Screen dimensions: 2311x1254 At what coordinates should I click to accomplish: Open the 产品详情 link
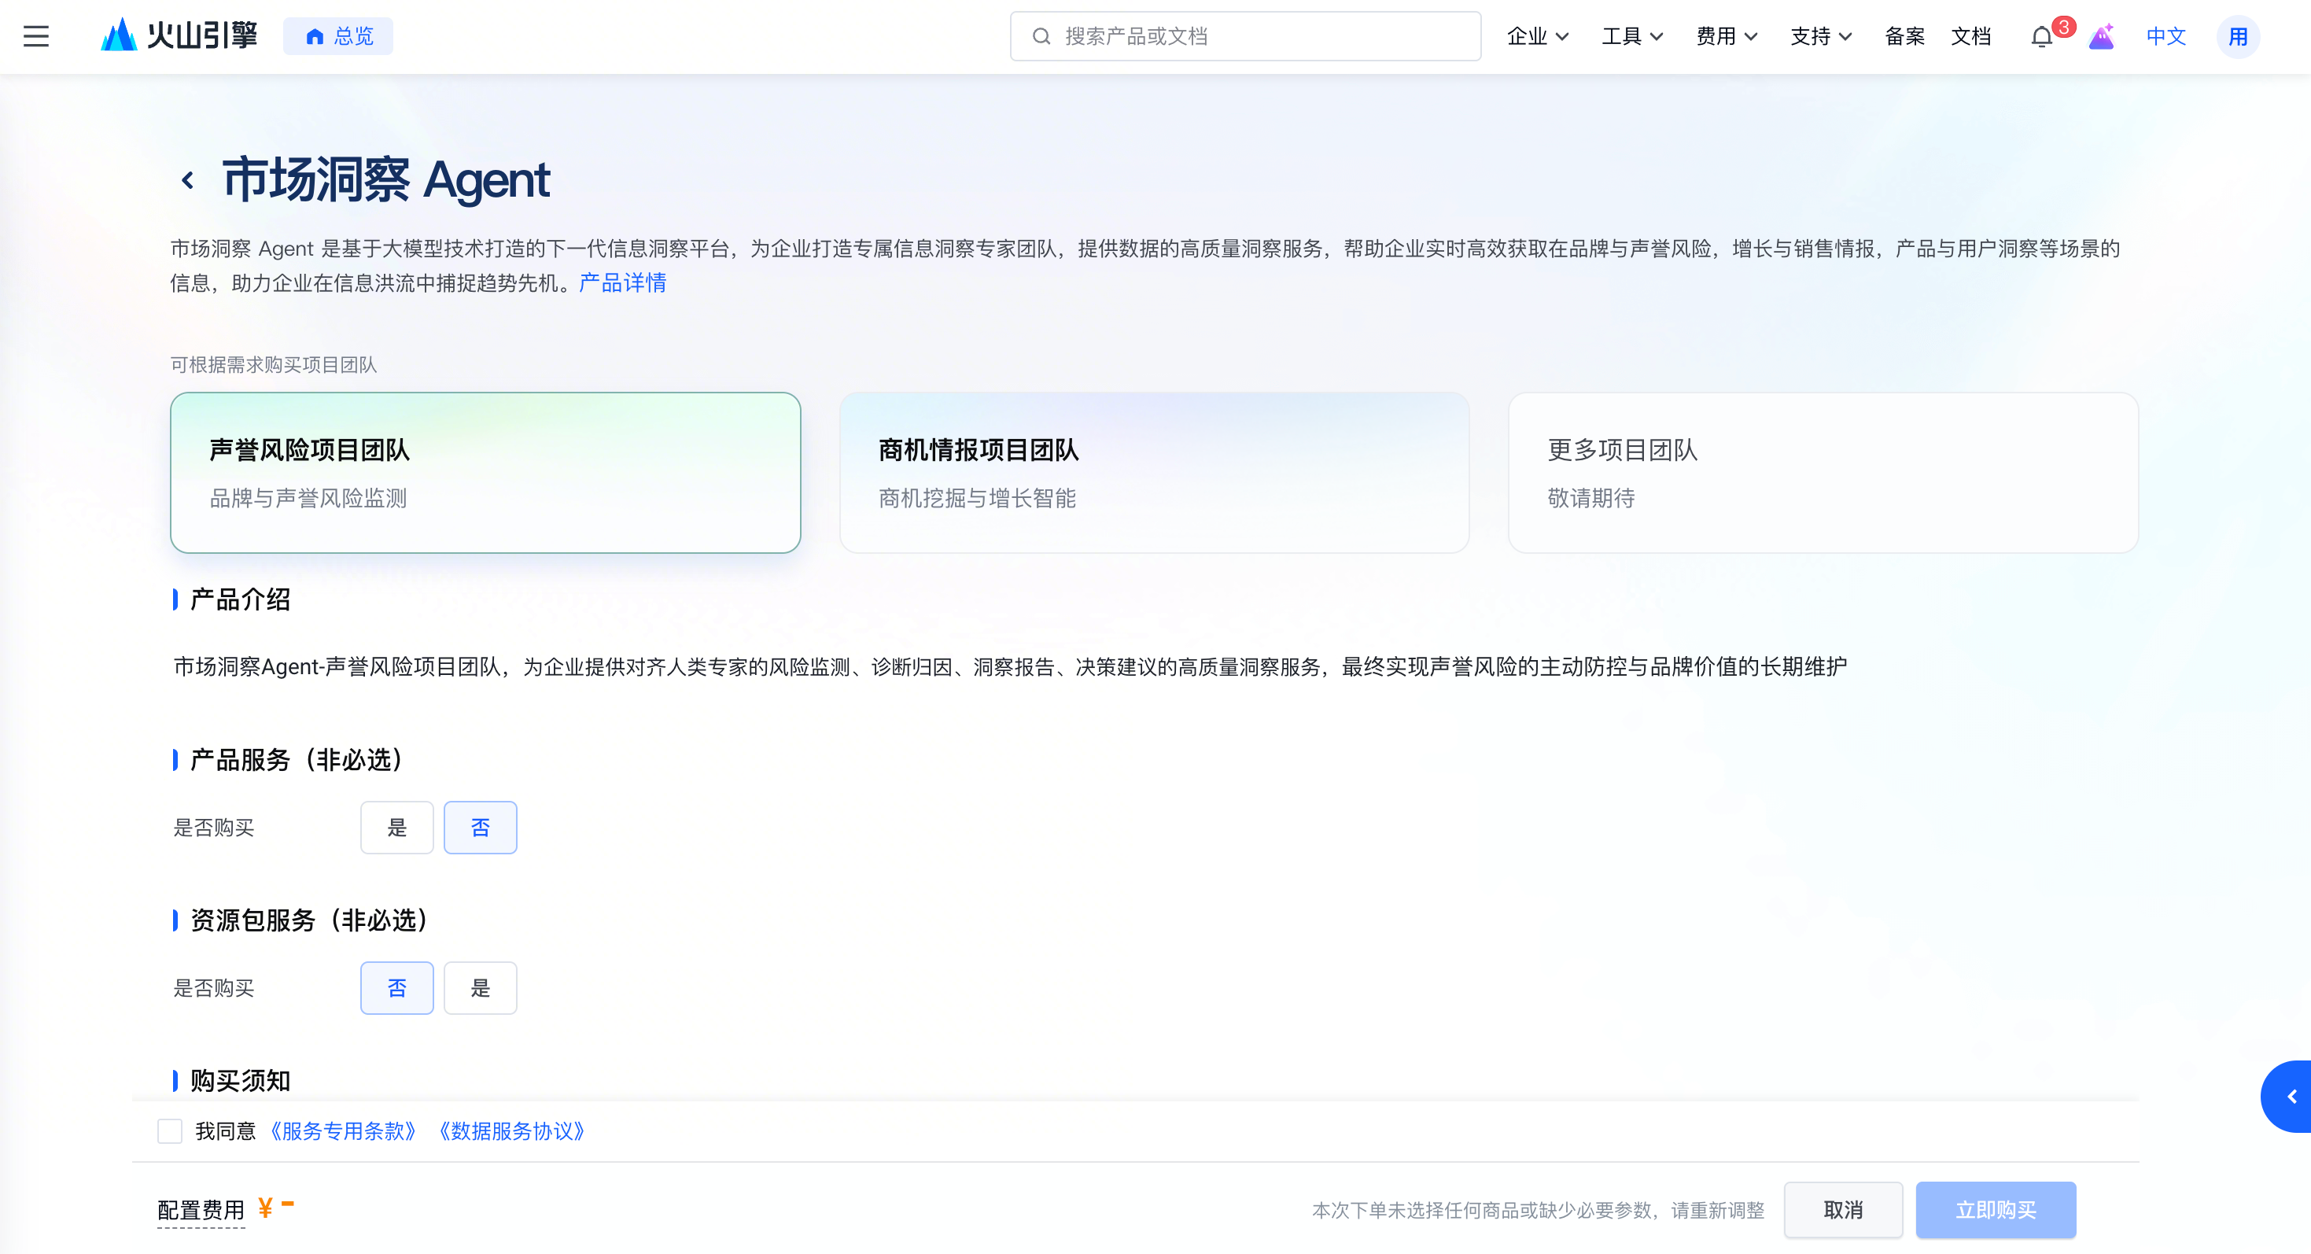coord(623,282)
